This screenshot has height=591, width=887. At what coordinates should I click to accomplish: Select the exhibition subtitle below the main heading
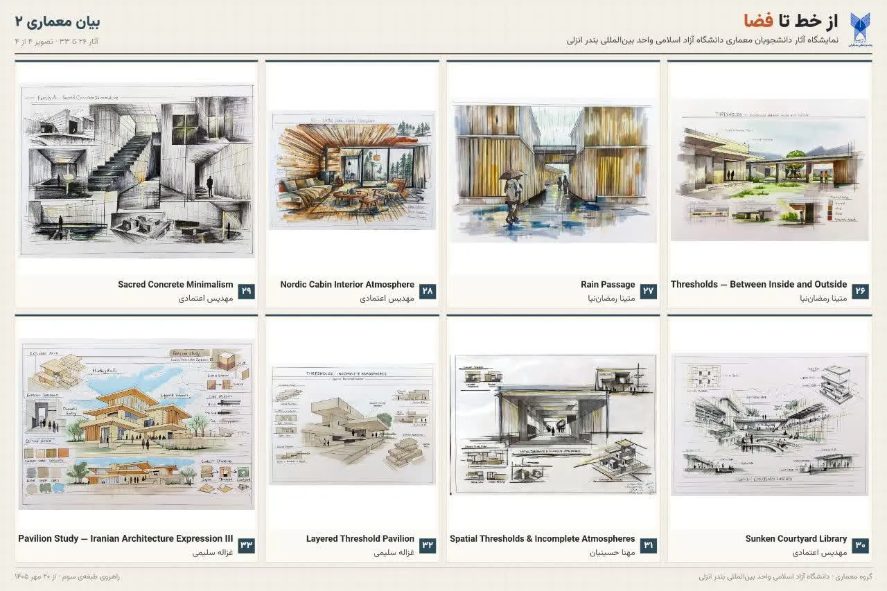tap(703, 40)
